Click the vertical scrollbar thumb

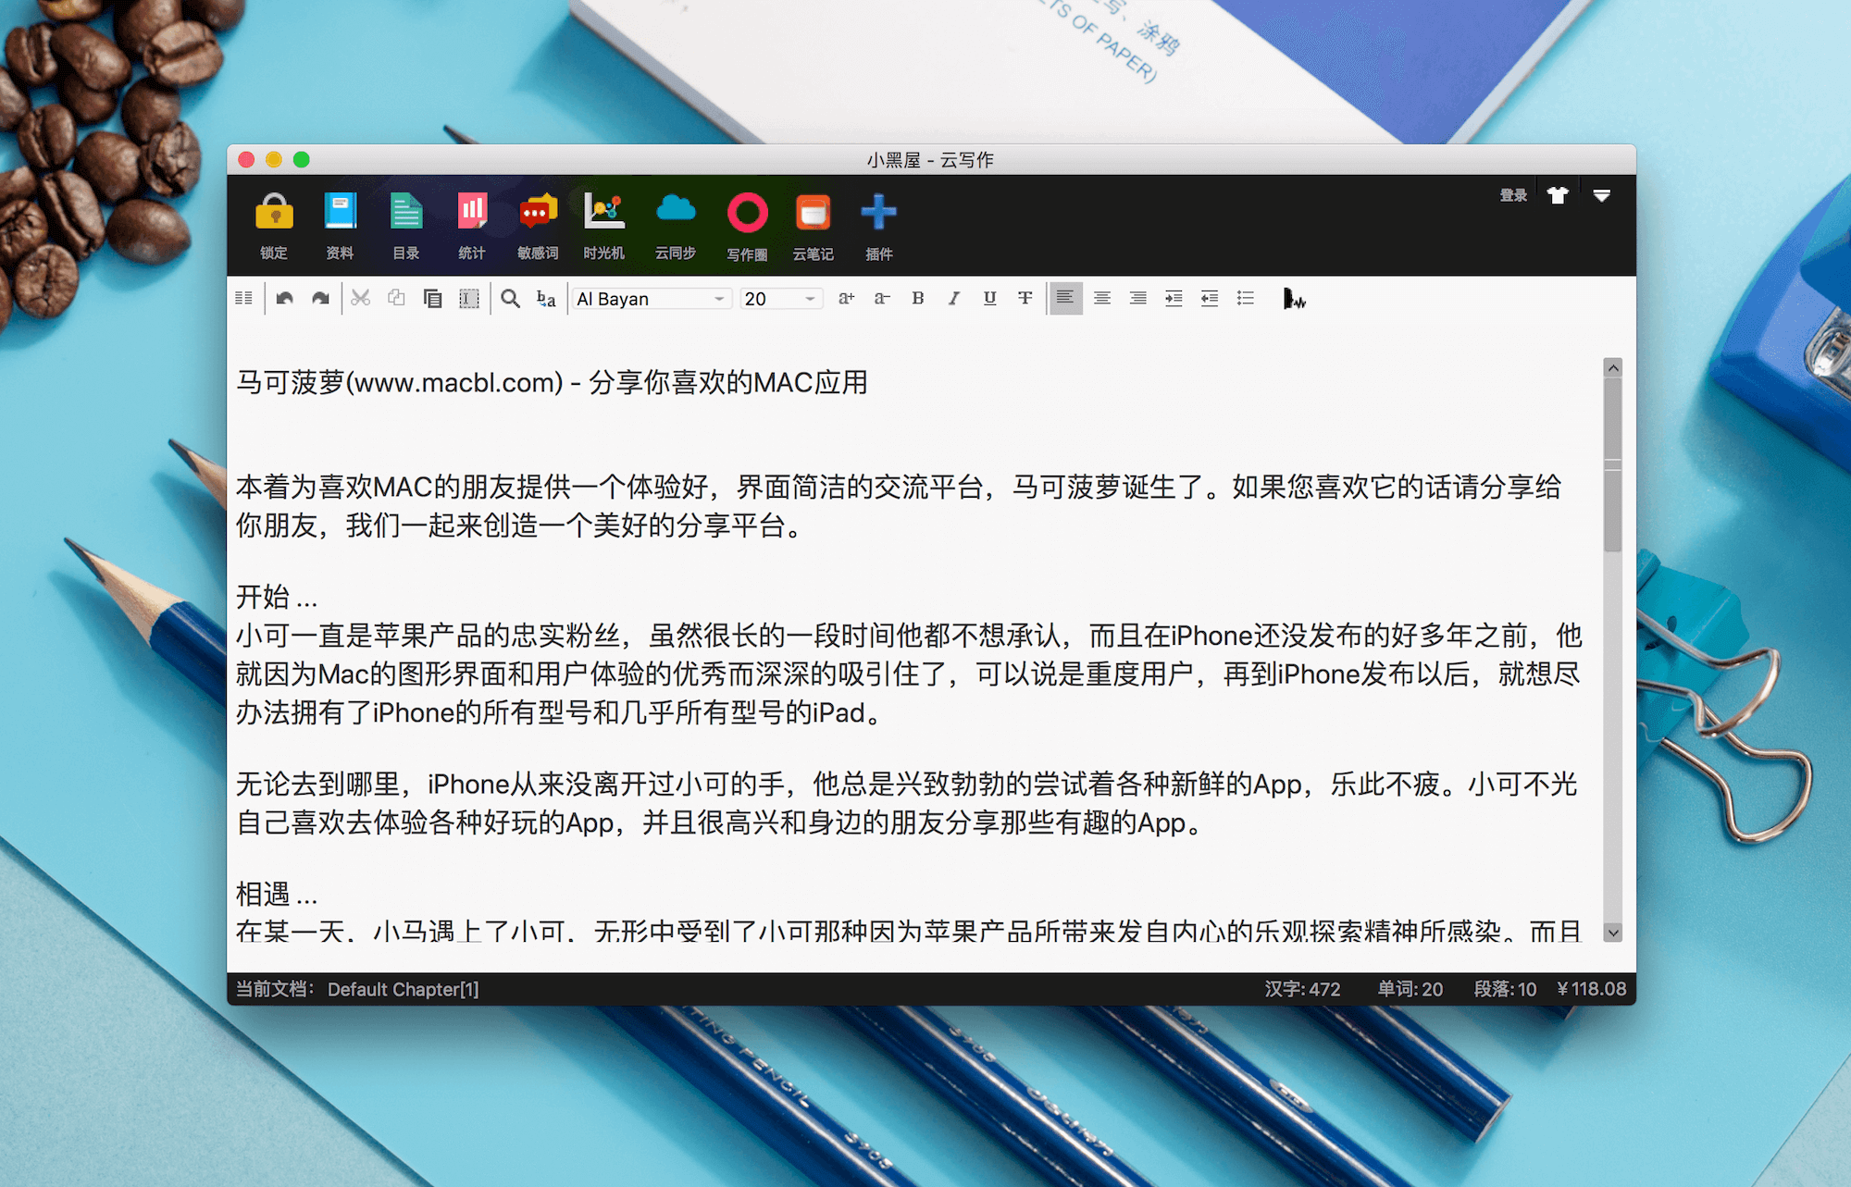1613,464
